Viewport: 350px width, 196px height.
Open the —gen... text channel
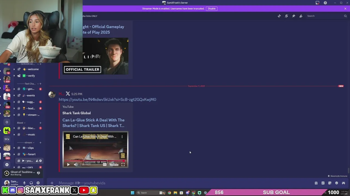coord(29,89)
